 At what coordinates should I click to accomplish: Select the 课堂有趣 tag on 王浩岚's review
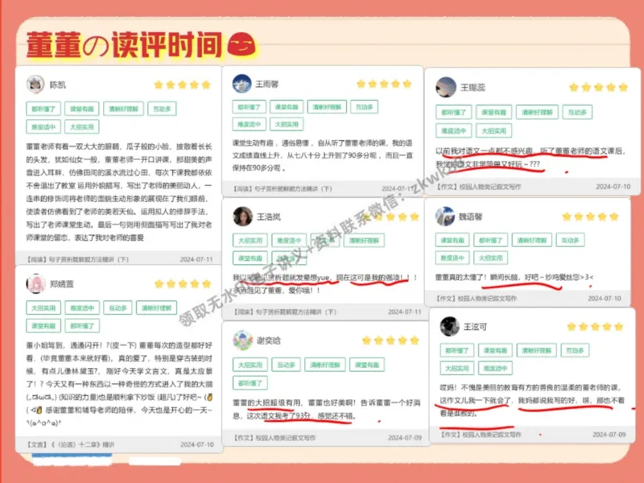click(x=250, y=258)
